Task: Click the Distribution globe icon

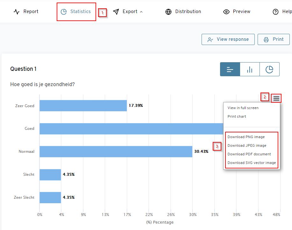Action: pyautogui.click(x=168, y=12)
